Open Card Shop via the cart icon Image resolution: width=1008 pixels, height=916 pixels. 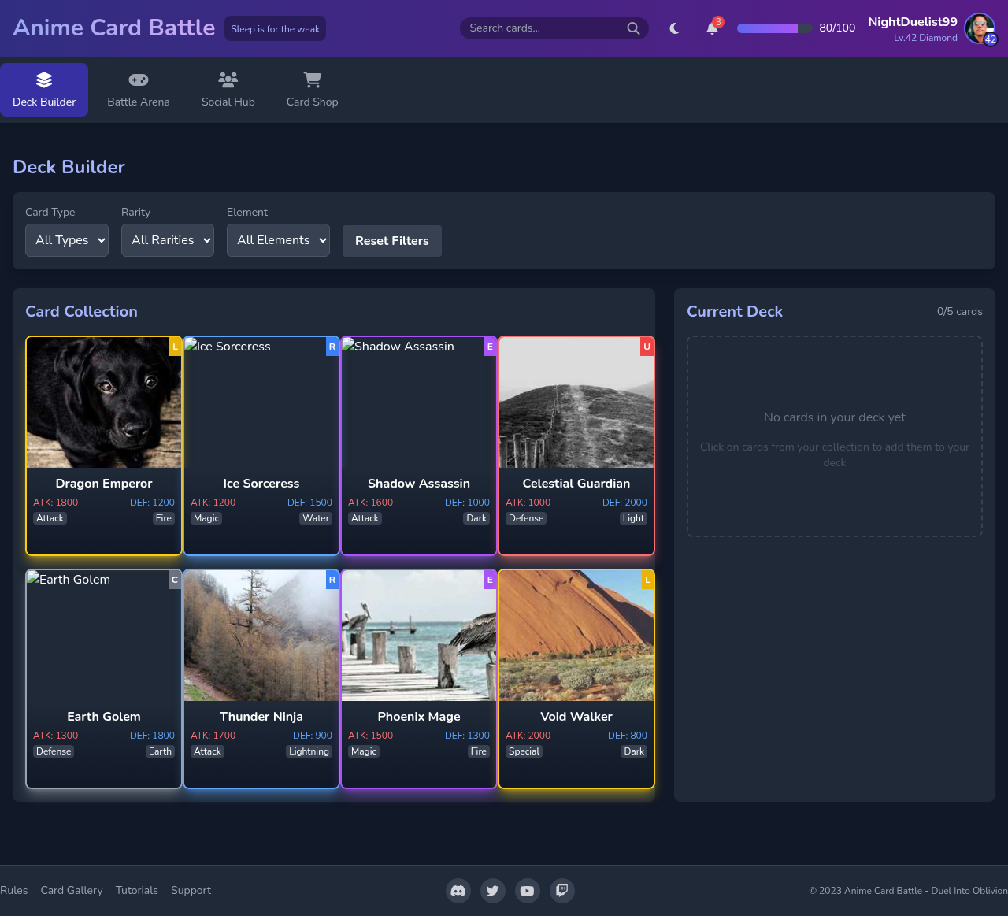click(311, 79)
